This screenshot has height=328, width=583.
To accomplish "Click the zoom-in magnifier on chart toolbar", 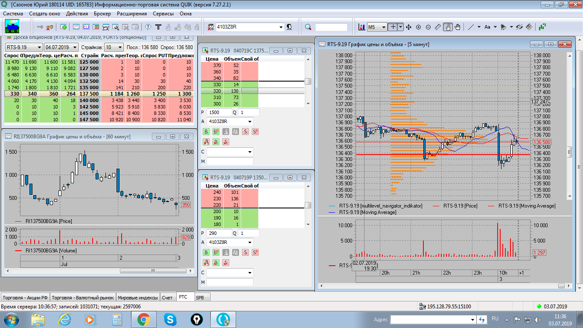I will (x=418, y=27).
